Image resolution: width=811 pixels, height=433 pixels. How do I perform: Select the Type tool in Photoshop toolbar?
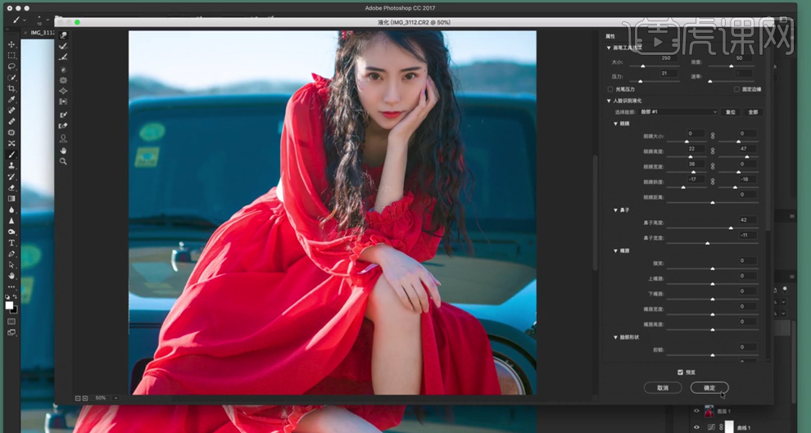coord(11,243)
